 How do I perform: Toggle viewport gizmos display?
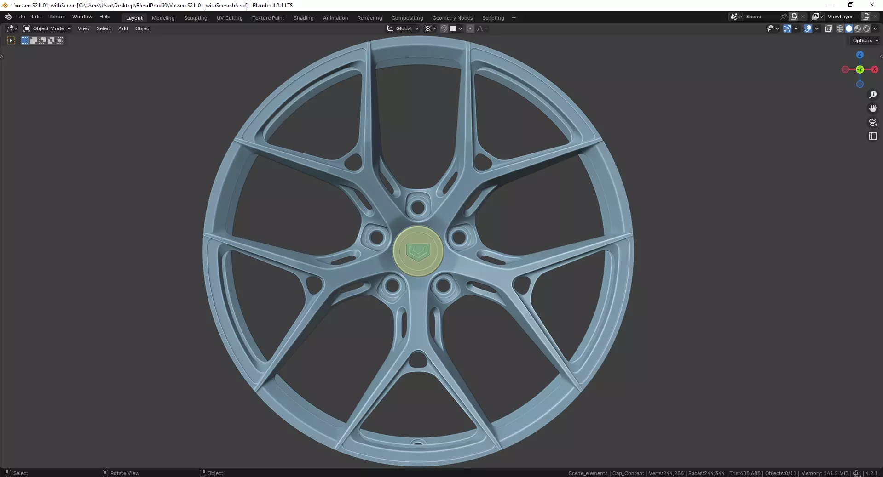(x=787, y=28)
